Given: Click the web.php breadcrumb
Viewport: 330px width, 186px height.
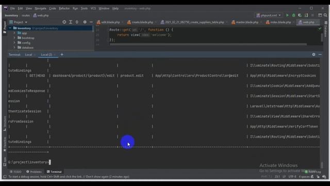Looking at the screenshot, I should pos(41,16).
